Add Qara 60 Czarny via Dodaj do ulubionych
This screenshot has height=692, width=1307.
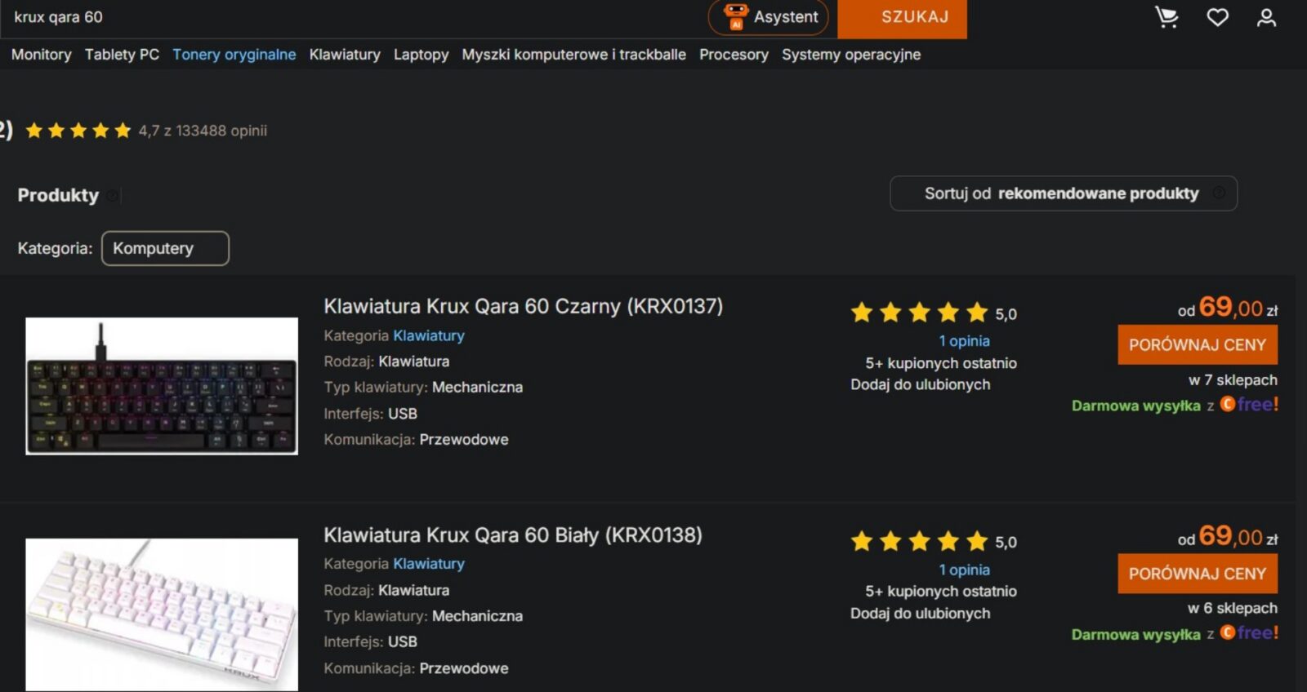920,384
